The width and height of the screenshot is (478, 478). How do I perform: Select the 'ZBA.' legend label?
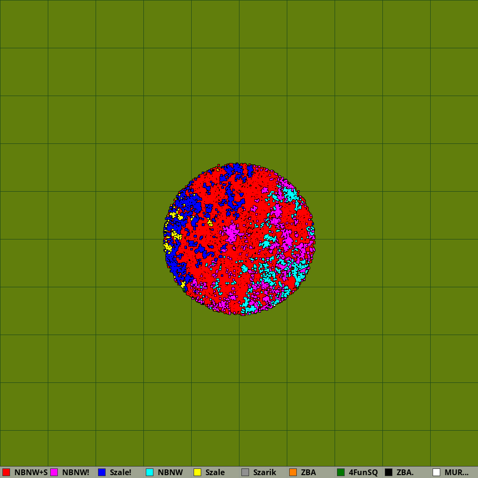pyautogui.click(x=405, y=472)
